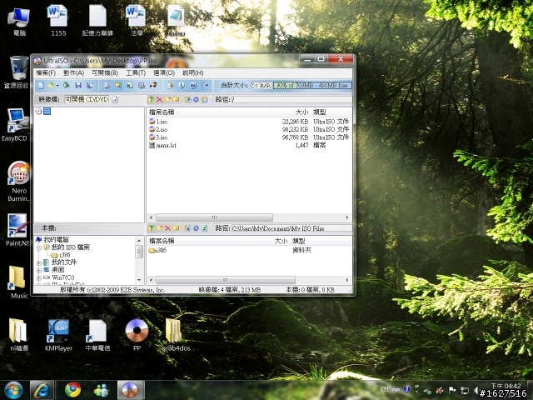Click the Save As toolbar icon
The image size is (533, 400).
pyautogui.click(x=90, y=85)
